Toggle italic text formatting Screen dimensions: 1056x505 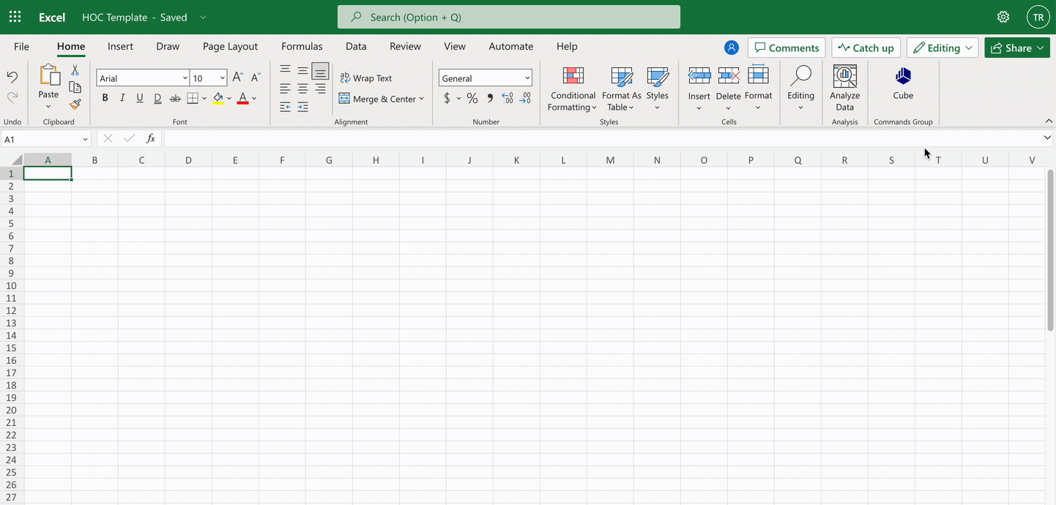tap(122, 98)
